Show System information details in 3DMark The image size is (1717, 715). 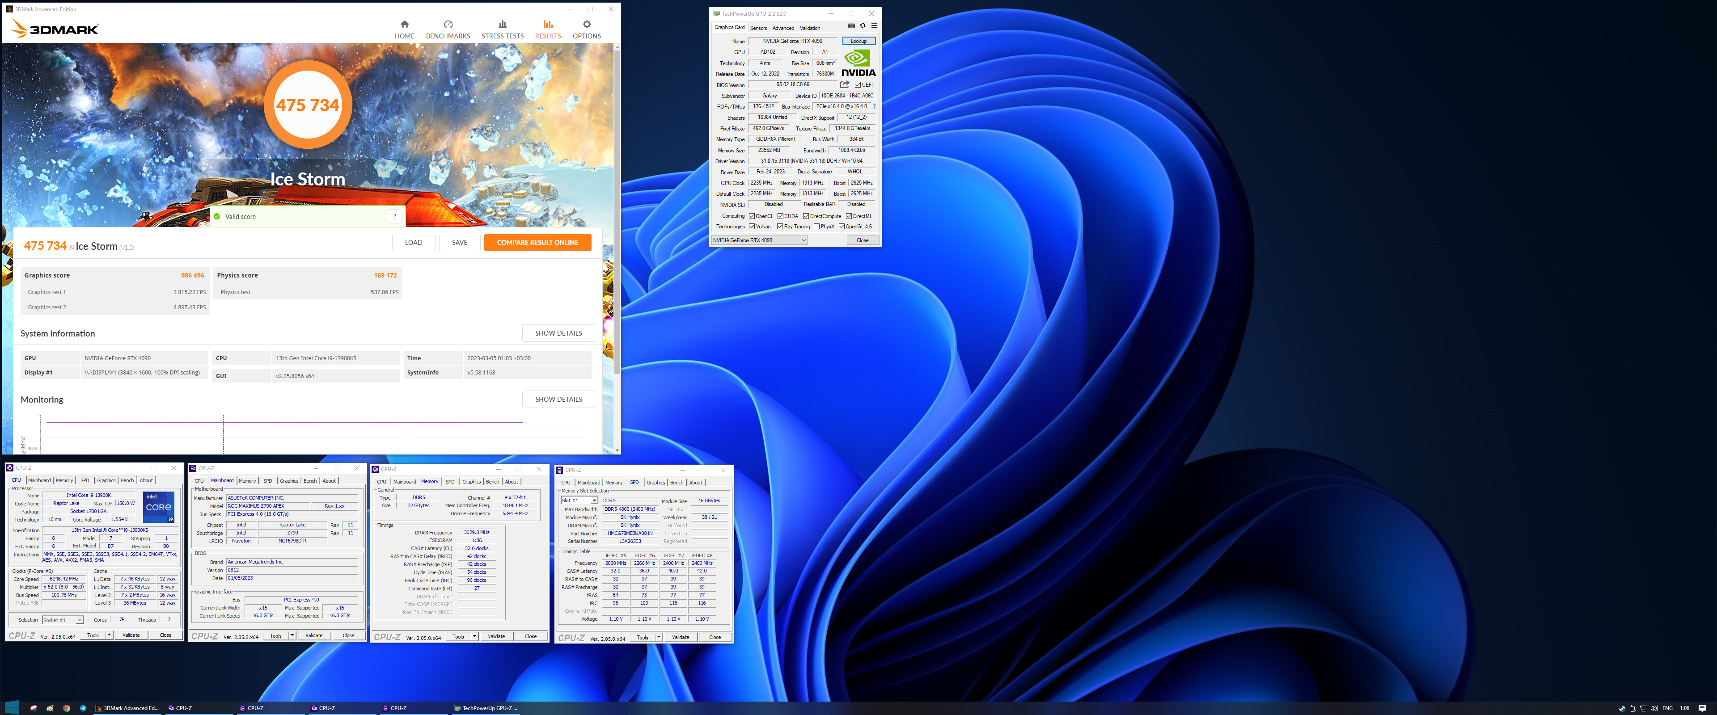coord(558,333)
